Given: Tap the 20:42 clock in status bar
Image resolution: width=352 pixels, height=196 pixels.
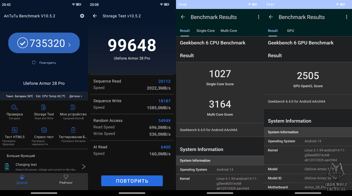Looking at the screenshot, I should click(x=6, y=4).
